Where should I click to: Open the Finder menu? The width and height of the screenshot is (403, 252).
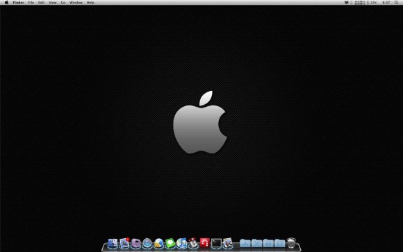(18, 3)
